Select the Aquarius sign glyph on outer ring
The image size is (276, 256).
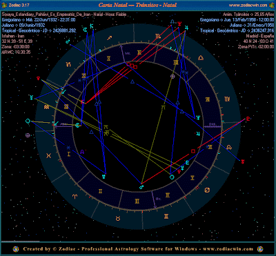coord(46,107)
